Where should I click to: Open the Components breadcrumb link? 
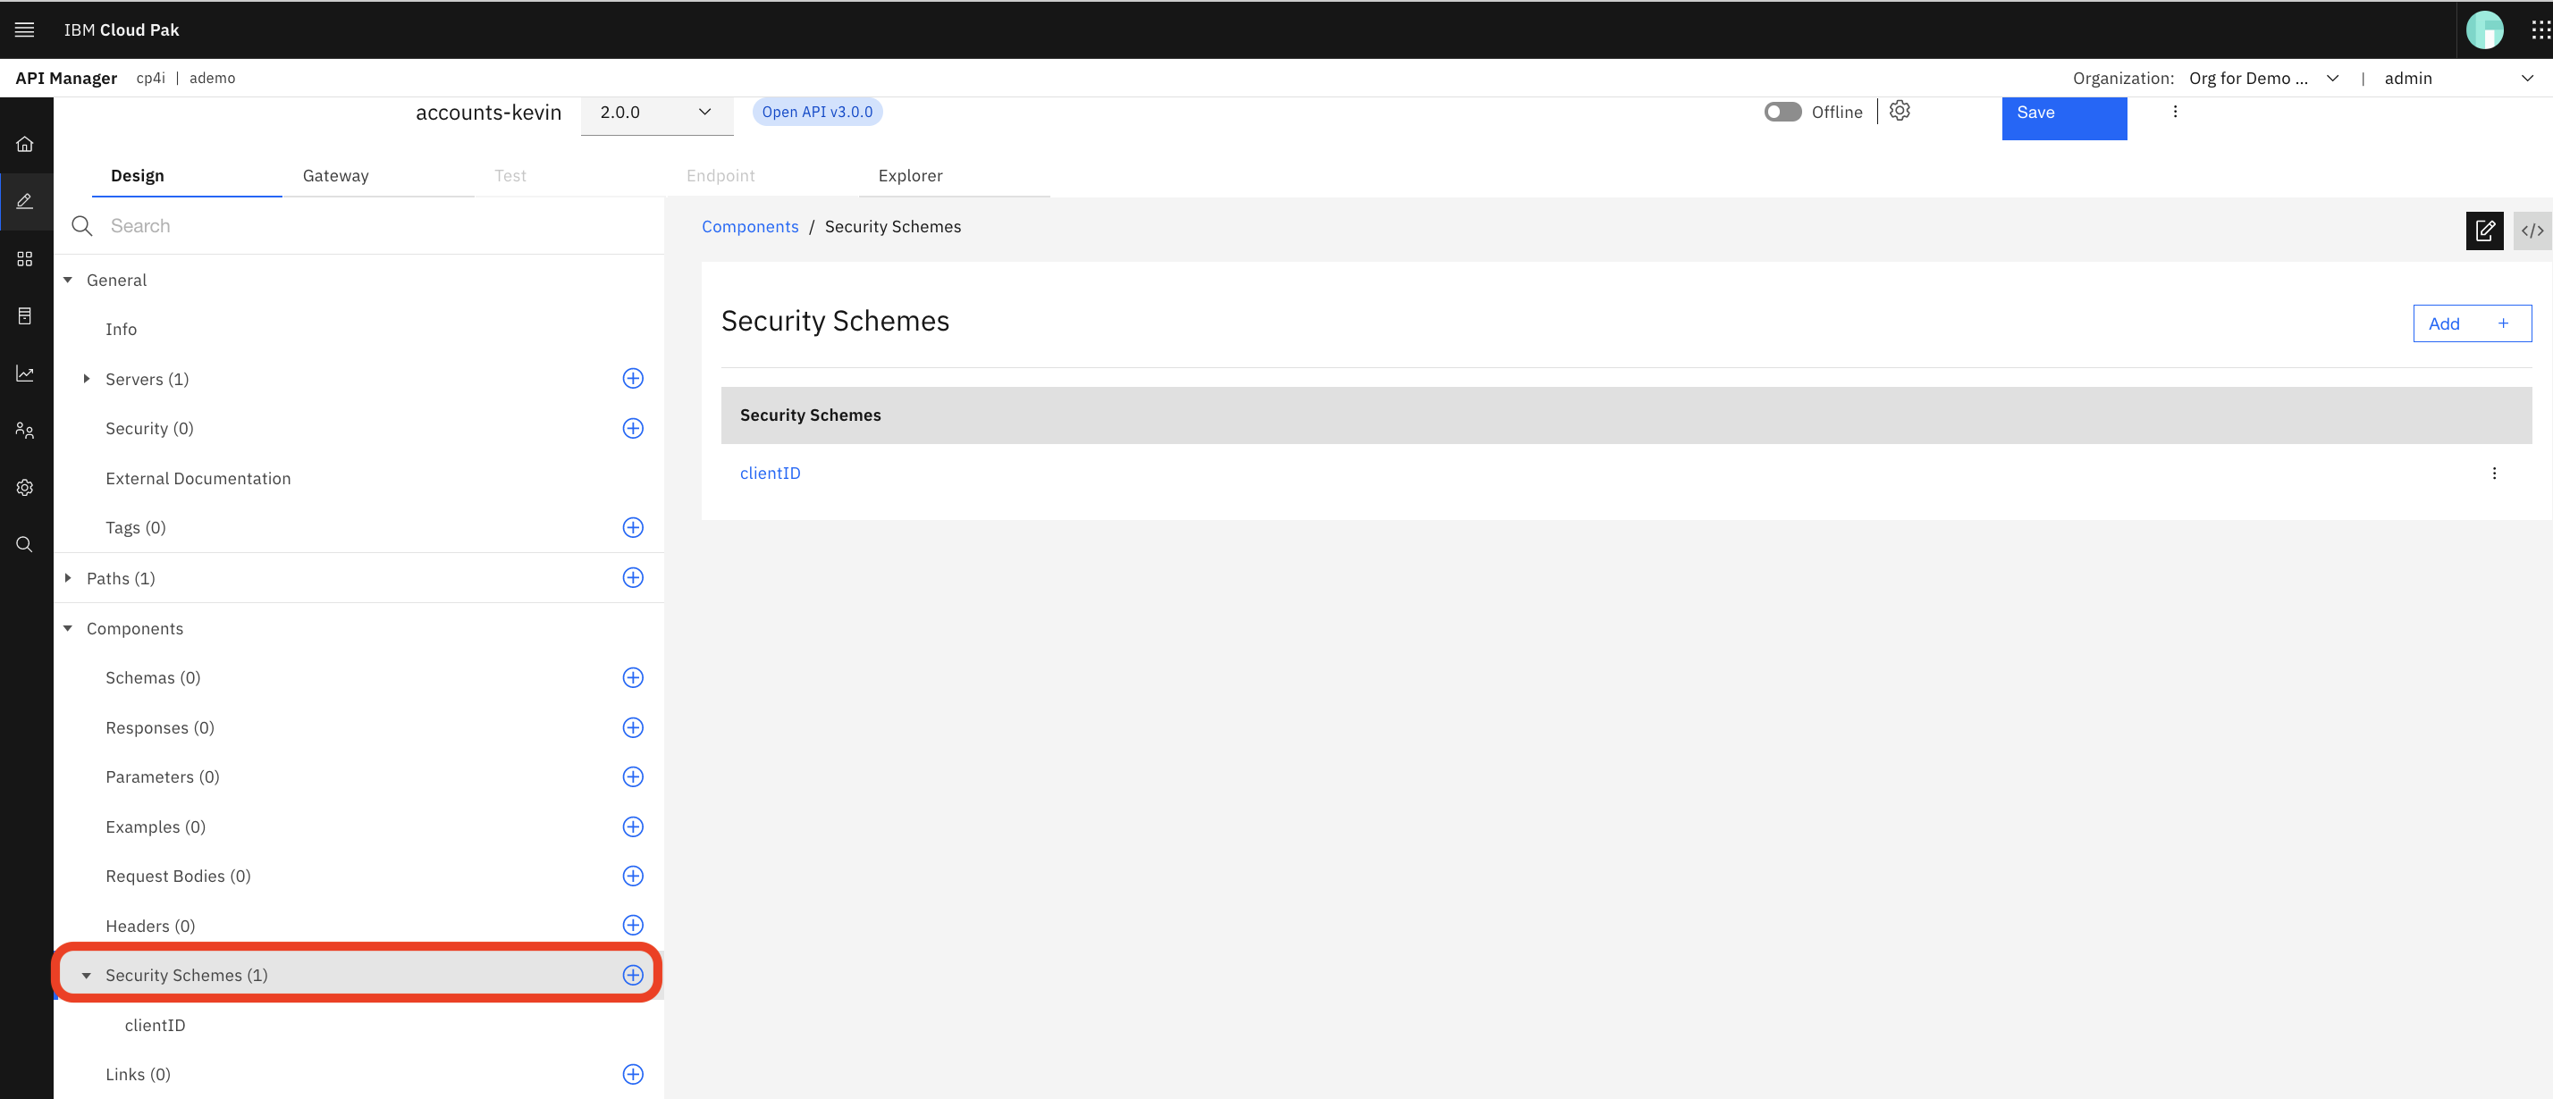click(x=749, y=226)
